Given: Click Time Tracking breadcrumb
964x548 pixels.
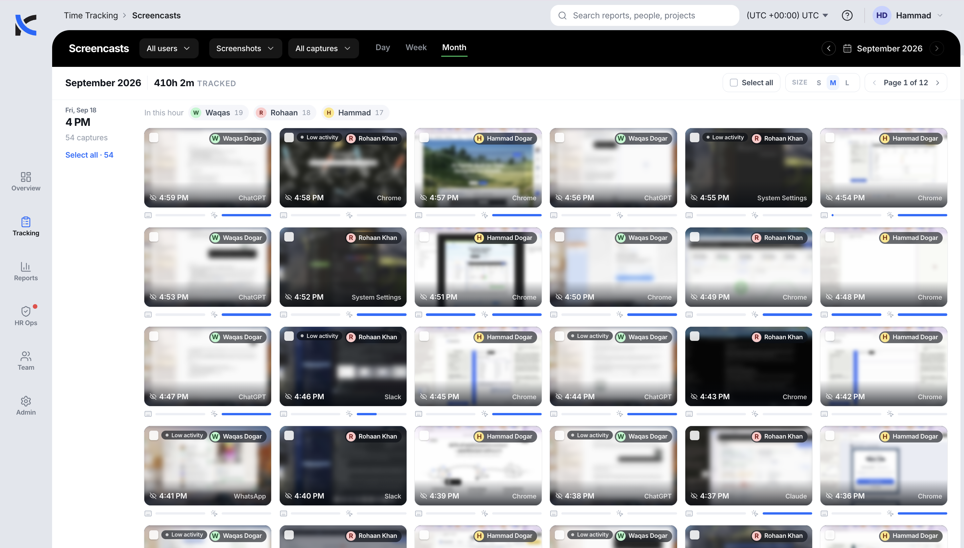Looking at the screenshot, I should point(91,15).
